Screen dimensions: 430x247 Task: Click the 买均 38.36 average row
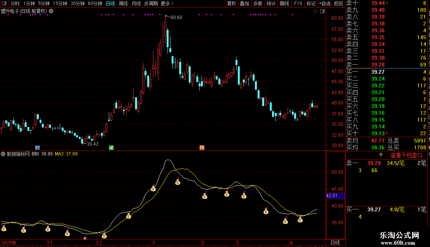coord(365,147)
